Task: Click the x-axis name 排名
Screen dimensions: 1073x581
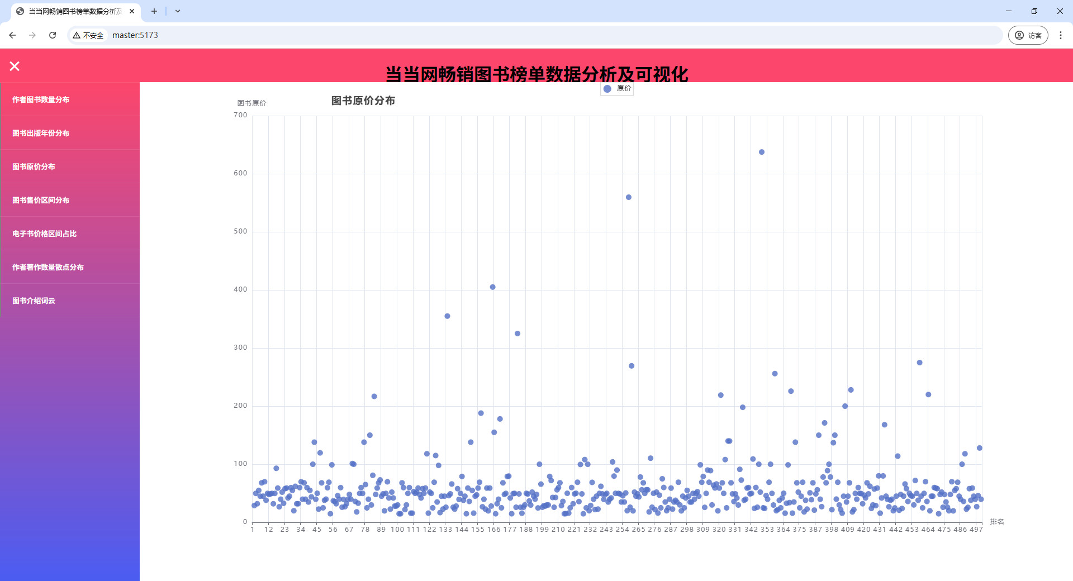Action: pyautogui.click(x=997, y=521)
